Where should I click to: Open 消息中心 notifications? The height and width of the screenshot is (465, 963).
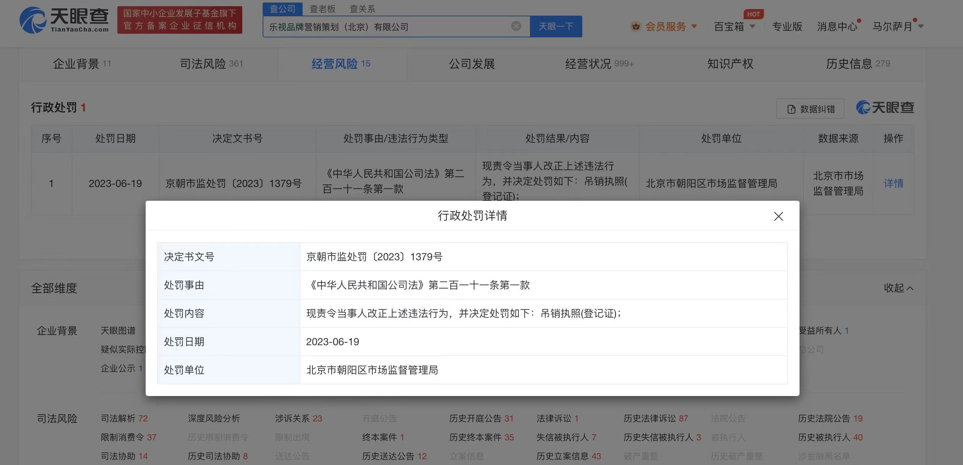[837, 26]
